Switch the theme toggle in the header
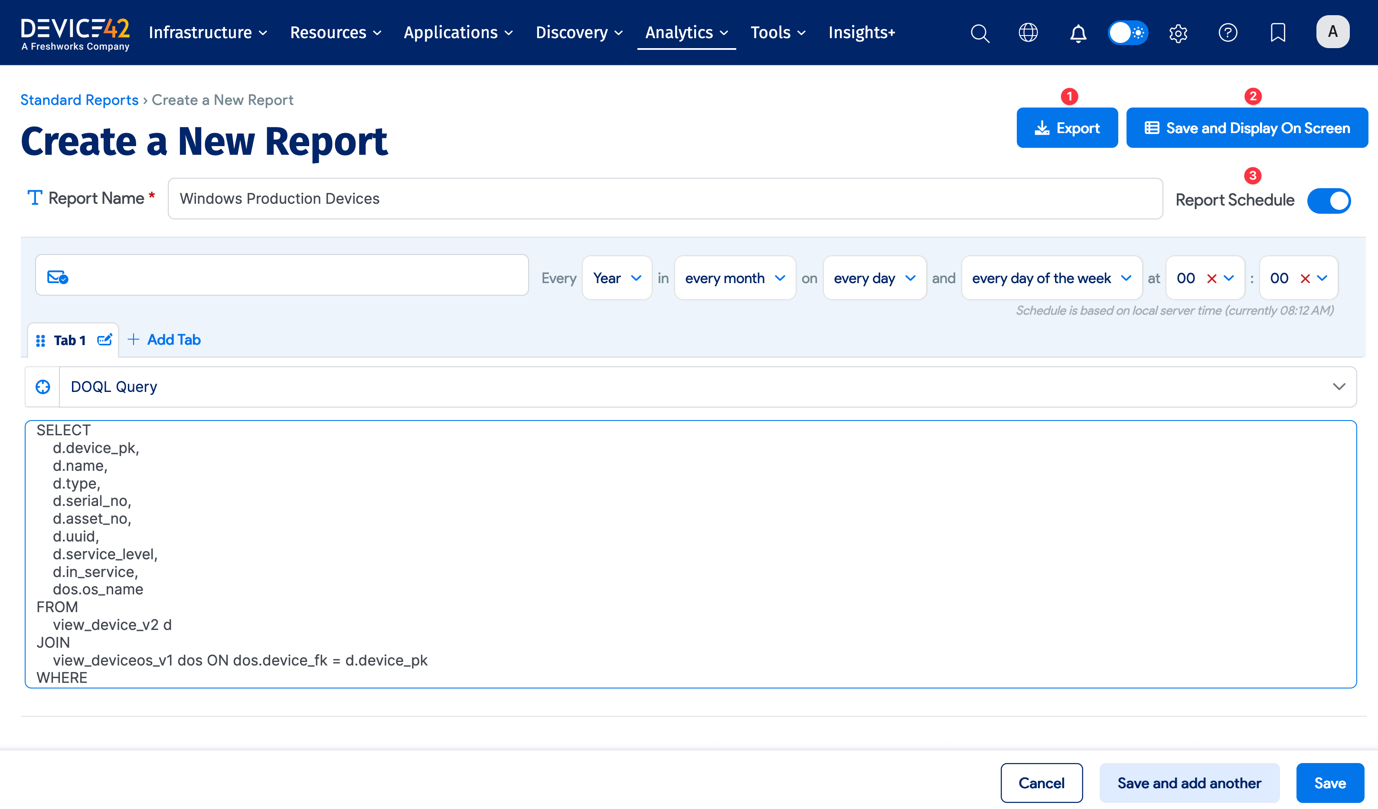The width and height of the screenshot is (1378, 809). click(1127, 33)
